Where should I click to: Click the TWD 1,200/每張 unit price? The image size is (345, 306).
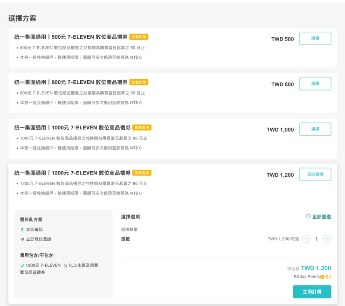click(283, 239)
